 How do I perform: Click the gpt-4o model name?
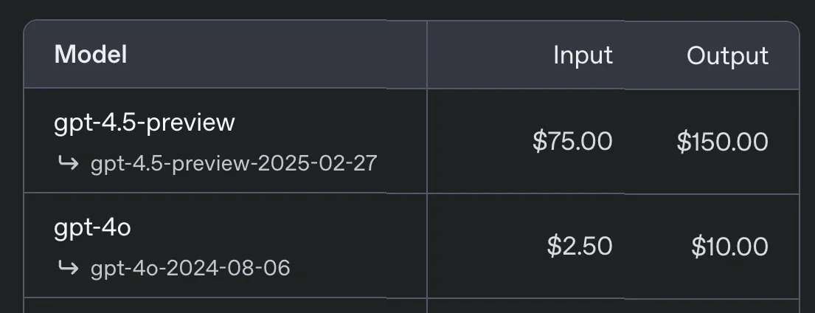[x=93, y=227]
